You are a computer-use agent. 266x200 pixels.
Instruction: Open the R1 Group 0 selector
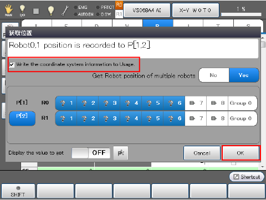242,118
